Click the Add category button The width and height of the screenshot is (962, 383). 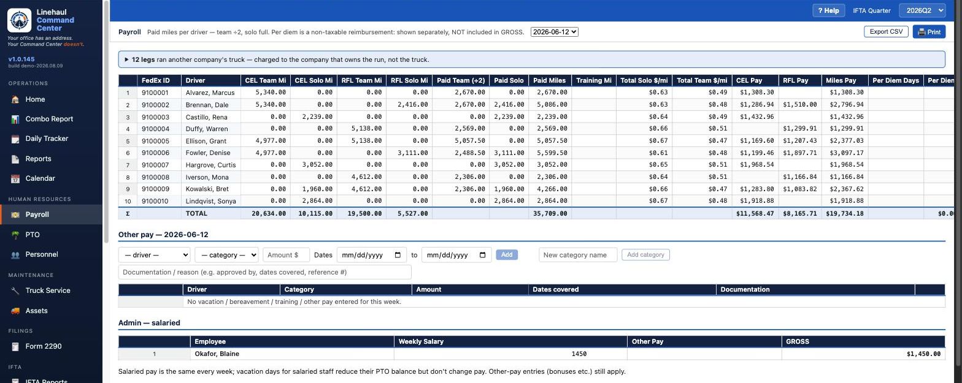(645, 254)
